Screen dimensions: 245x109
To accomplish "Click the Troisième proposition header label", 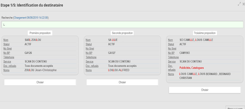I will [204, 33].
